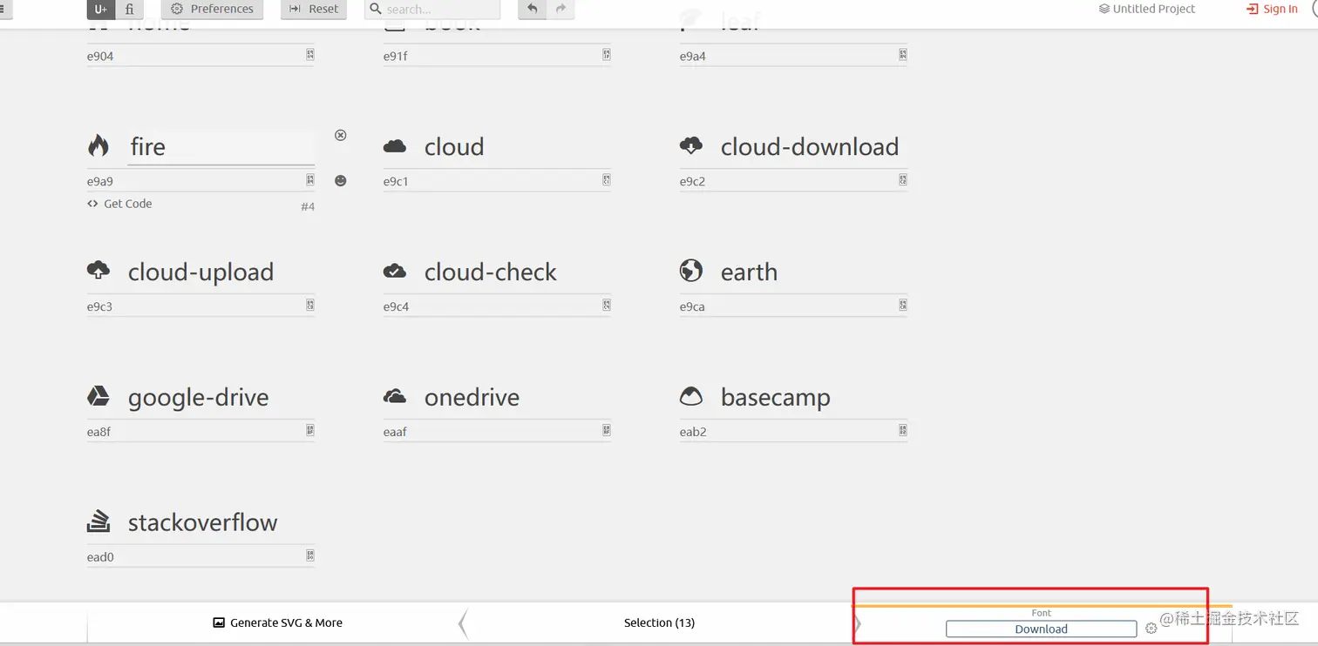Click the character icon in the e9c2 field
Image resolution: width=1318 pixels, height=646 pixels.
point(903,180)
